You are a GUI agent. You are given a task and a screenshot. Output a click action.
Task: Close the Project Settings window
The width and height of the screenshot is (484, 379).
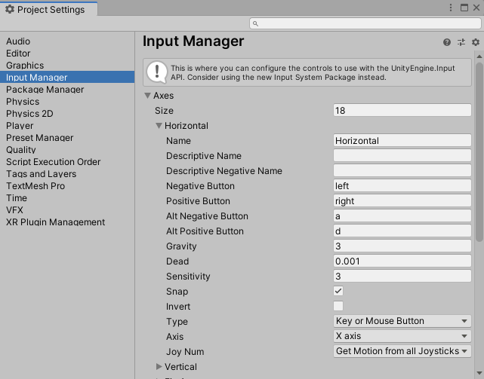point(476,8)
